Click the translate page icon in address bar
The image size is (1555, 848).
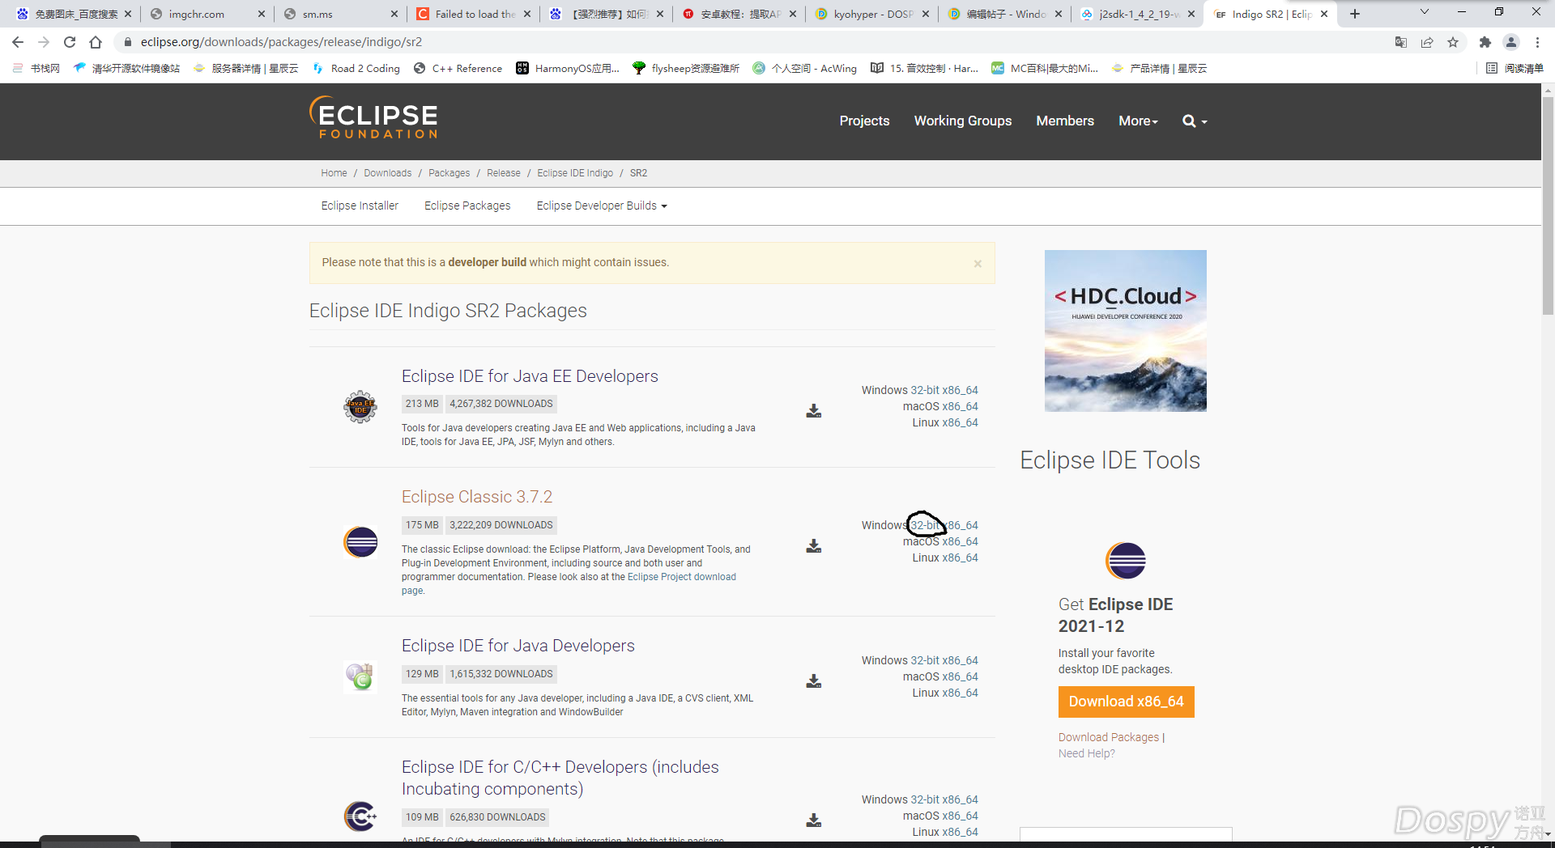[1401, 42]
